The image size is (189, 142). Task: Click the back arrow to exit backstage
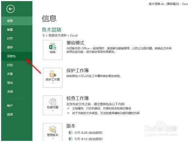tap(10, 9)
